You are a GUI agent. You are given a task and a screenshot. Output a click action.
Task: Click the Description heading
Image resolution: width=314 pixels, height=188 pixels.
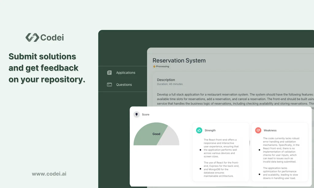pyautogui.click(x=166, y=80)
